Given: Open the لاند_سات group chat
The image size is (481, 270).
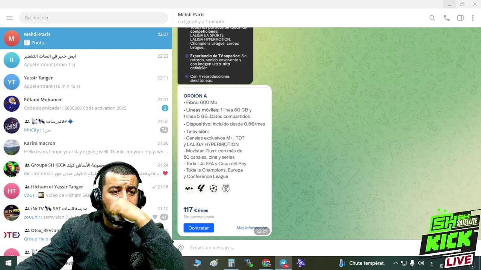Looking at the screenshot, I should pyautogui.click(x=86, y=125).
